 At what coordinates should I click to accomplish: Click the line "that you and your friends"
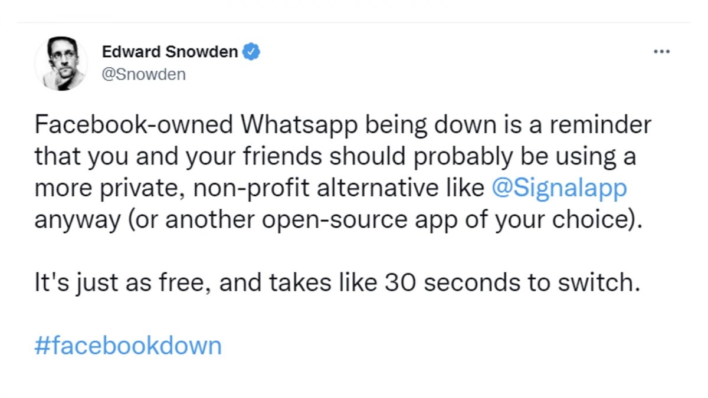point(177,157)
